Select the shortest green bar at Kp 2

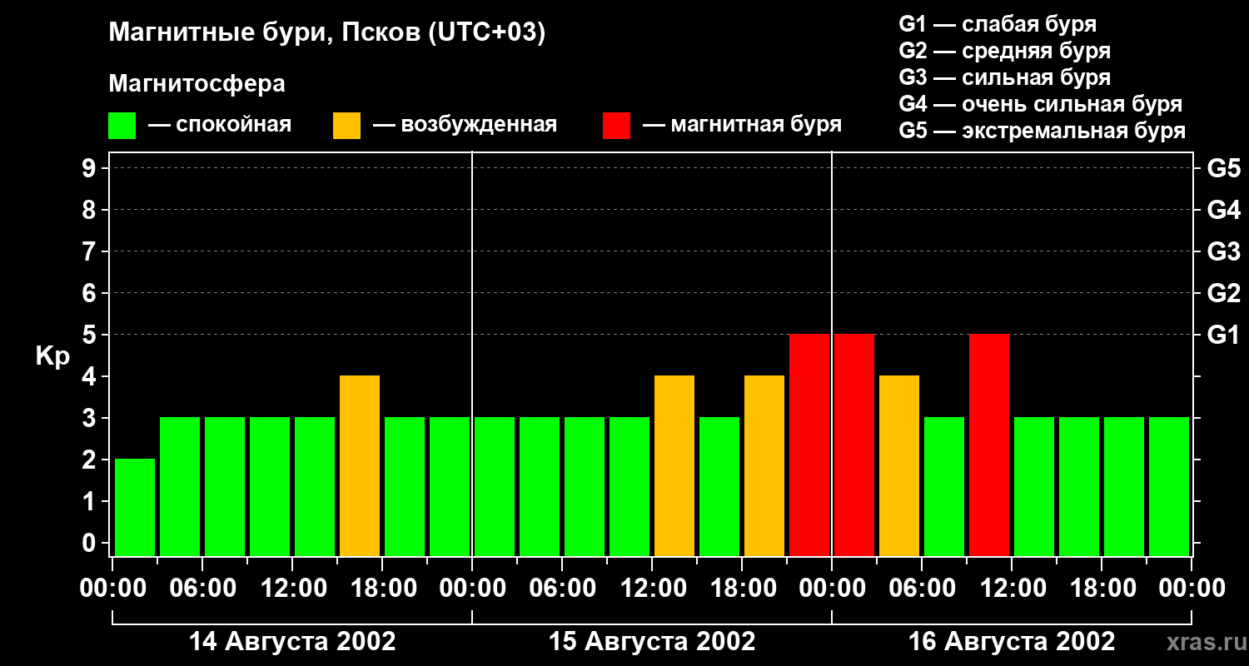coord(135,507)
